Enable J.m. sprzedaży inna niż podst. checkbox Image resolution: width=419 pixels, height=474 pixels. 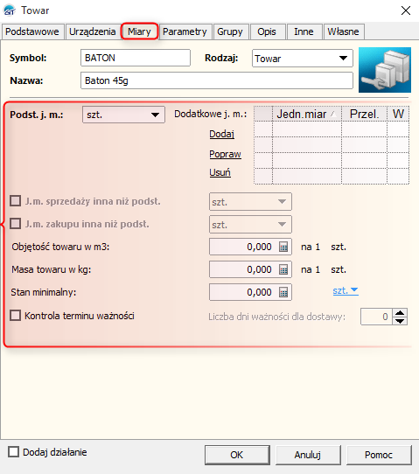(x=16, y=201)
